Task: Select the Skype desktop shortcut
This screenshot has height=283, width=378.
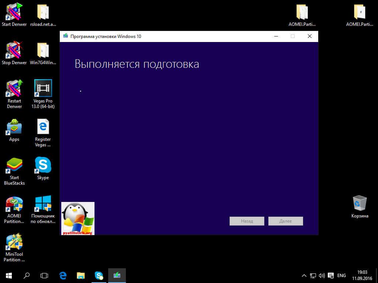Action: pyautogui.click(x=43, y=168)
